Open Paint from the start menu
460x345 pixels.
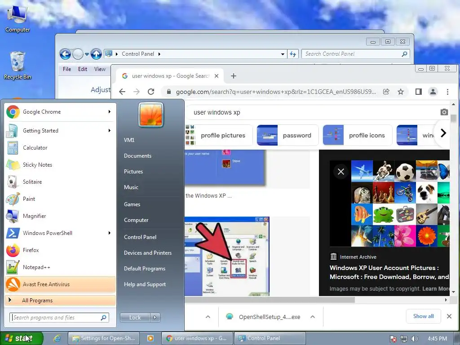(x=60, y=199)
